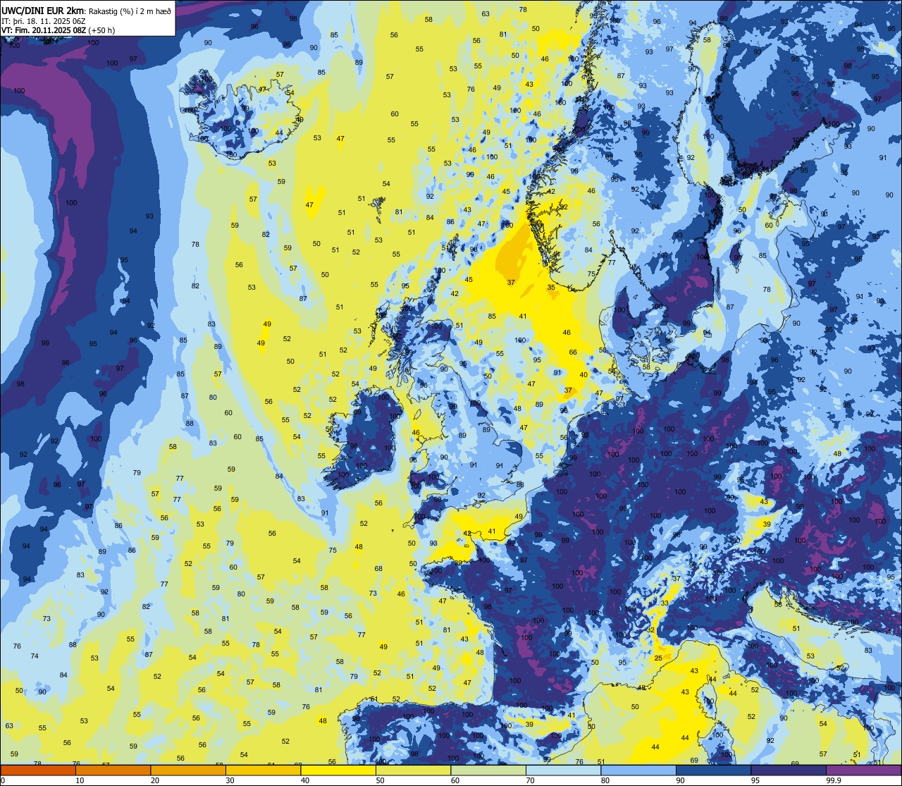The image size is (902, 786).
Task: Click the 'IT: þri. 18. 11. 2025 06Z' line
Action: [43, 21]
